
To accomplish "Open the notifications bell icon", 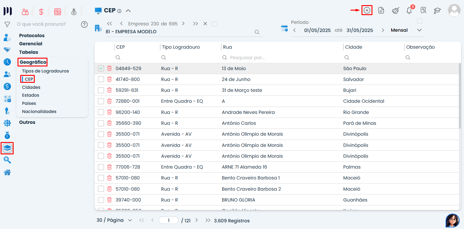I will tap(409, 11).
